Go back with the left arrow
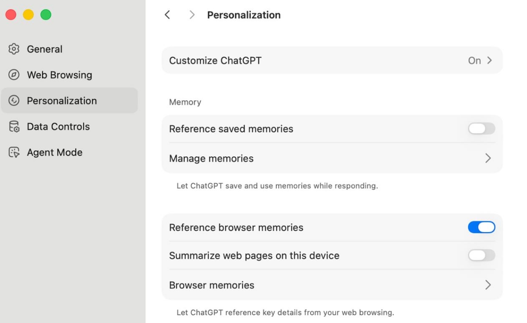Viewport: 527px width, 323px height. click(x=167, y=15)
